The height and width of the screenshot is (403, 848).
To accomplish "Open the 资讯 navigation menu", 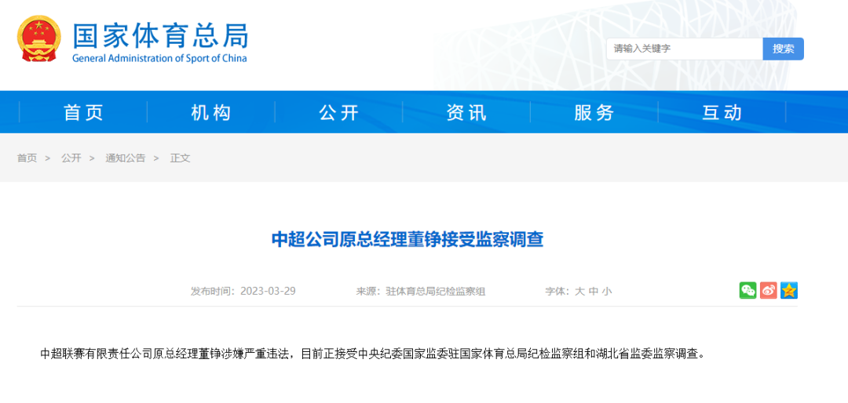I will [466, 112].
